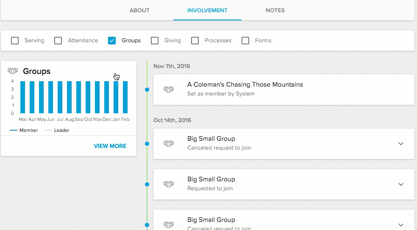The width and height of the screenshot is (417, 230).
Task: Toggle the Giving checkbox on
Action: [x=155, y=41]
